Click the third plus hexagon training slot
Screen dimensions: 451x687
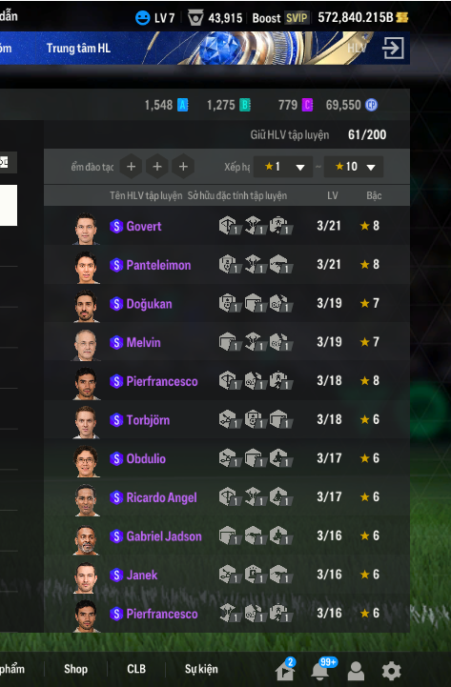pos(183,167)
